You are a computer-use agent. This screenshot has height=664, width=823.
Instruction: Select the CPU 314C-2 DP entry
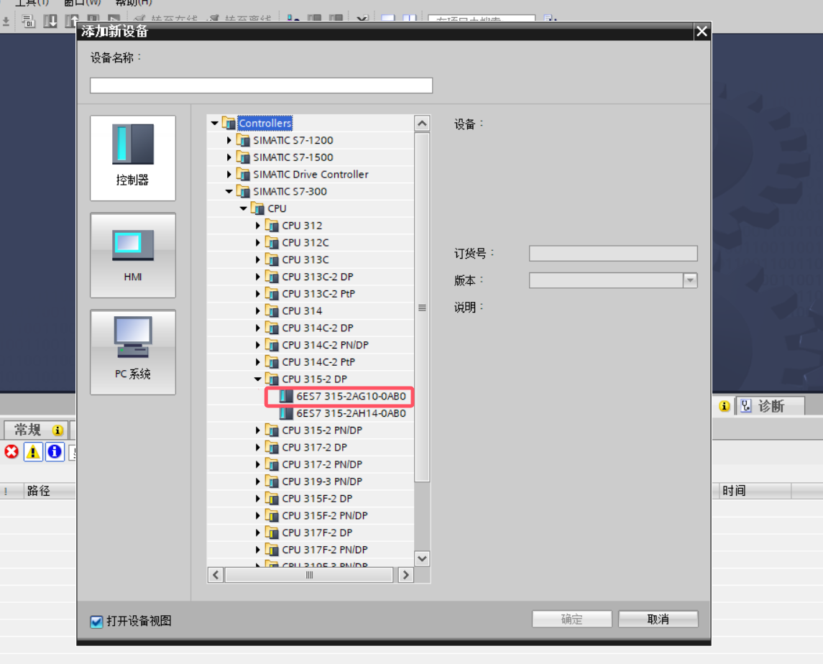pyautogui.click(x=318, y=328)
